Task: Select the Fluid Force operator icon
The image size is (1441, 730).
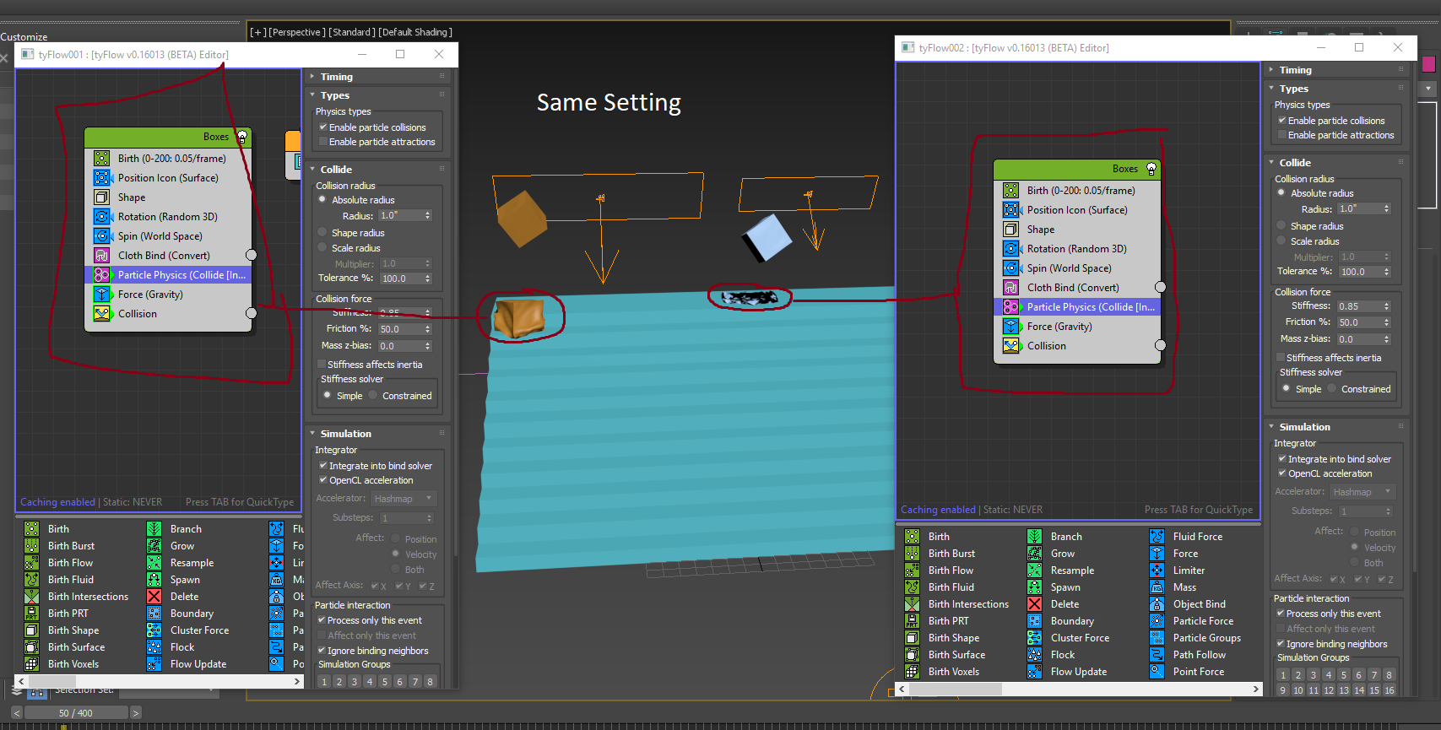Action: coord(1157,537)
